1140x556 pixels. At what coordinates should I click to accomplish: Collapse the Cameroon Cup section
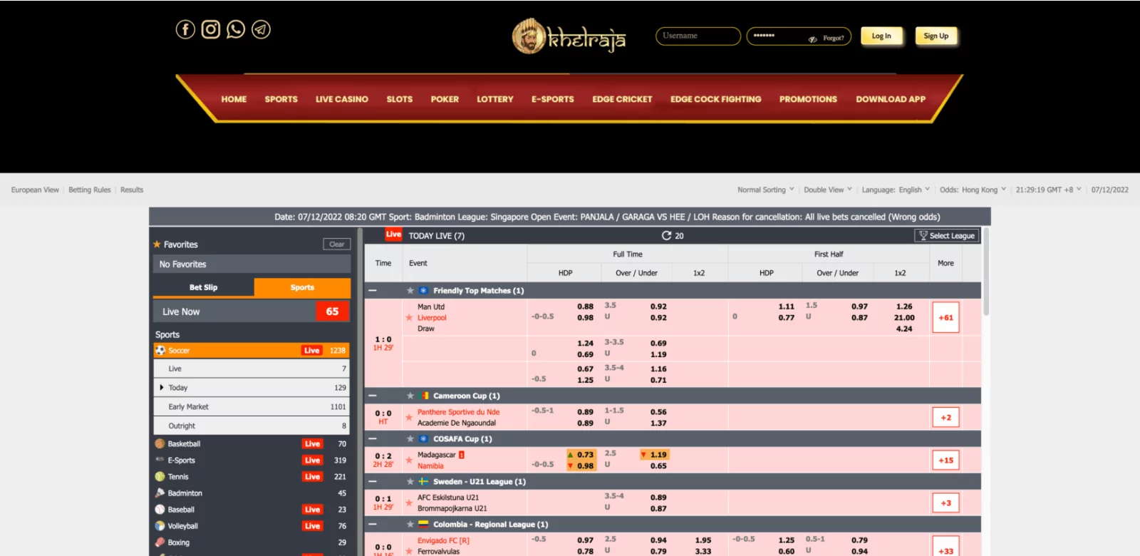click(x=373, y=396)
